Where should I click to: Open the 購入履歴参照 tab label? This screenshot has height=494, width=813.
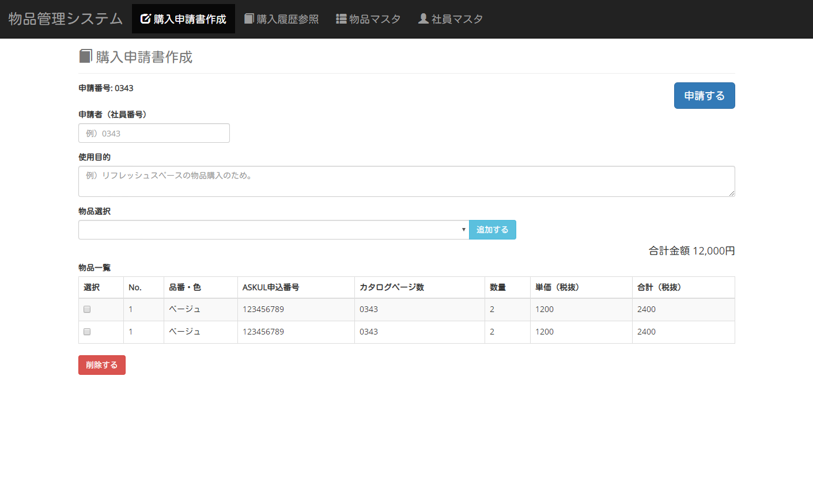[x=288, y=20]
